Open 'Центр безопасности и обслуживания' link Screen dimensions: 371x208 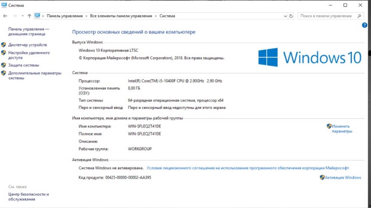29,197
